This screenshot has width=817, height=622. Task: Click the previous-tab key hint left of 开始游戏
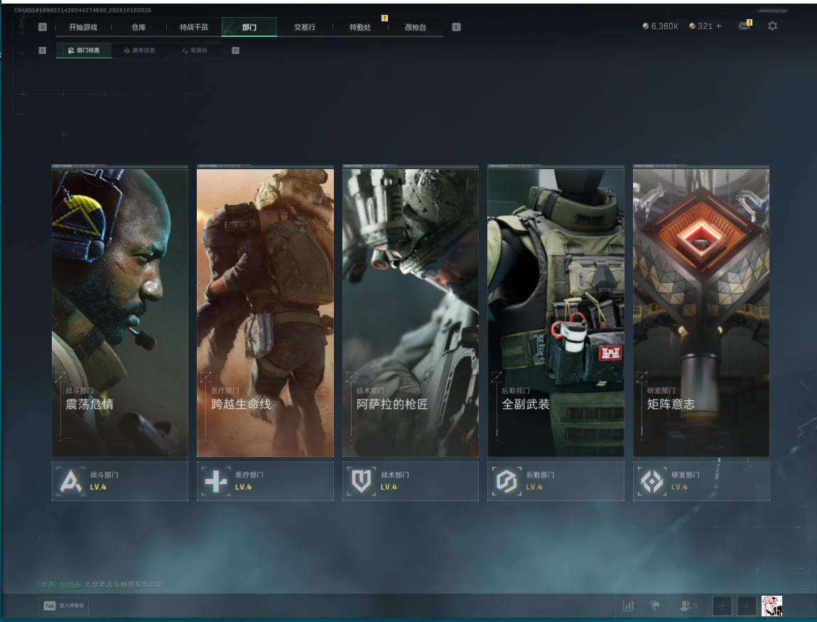click(43, 27)
